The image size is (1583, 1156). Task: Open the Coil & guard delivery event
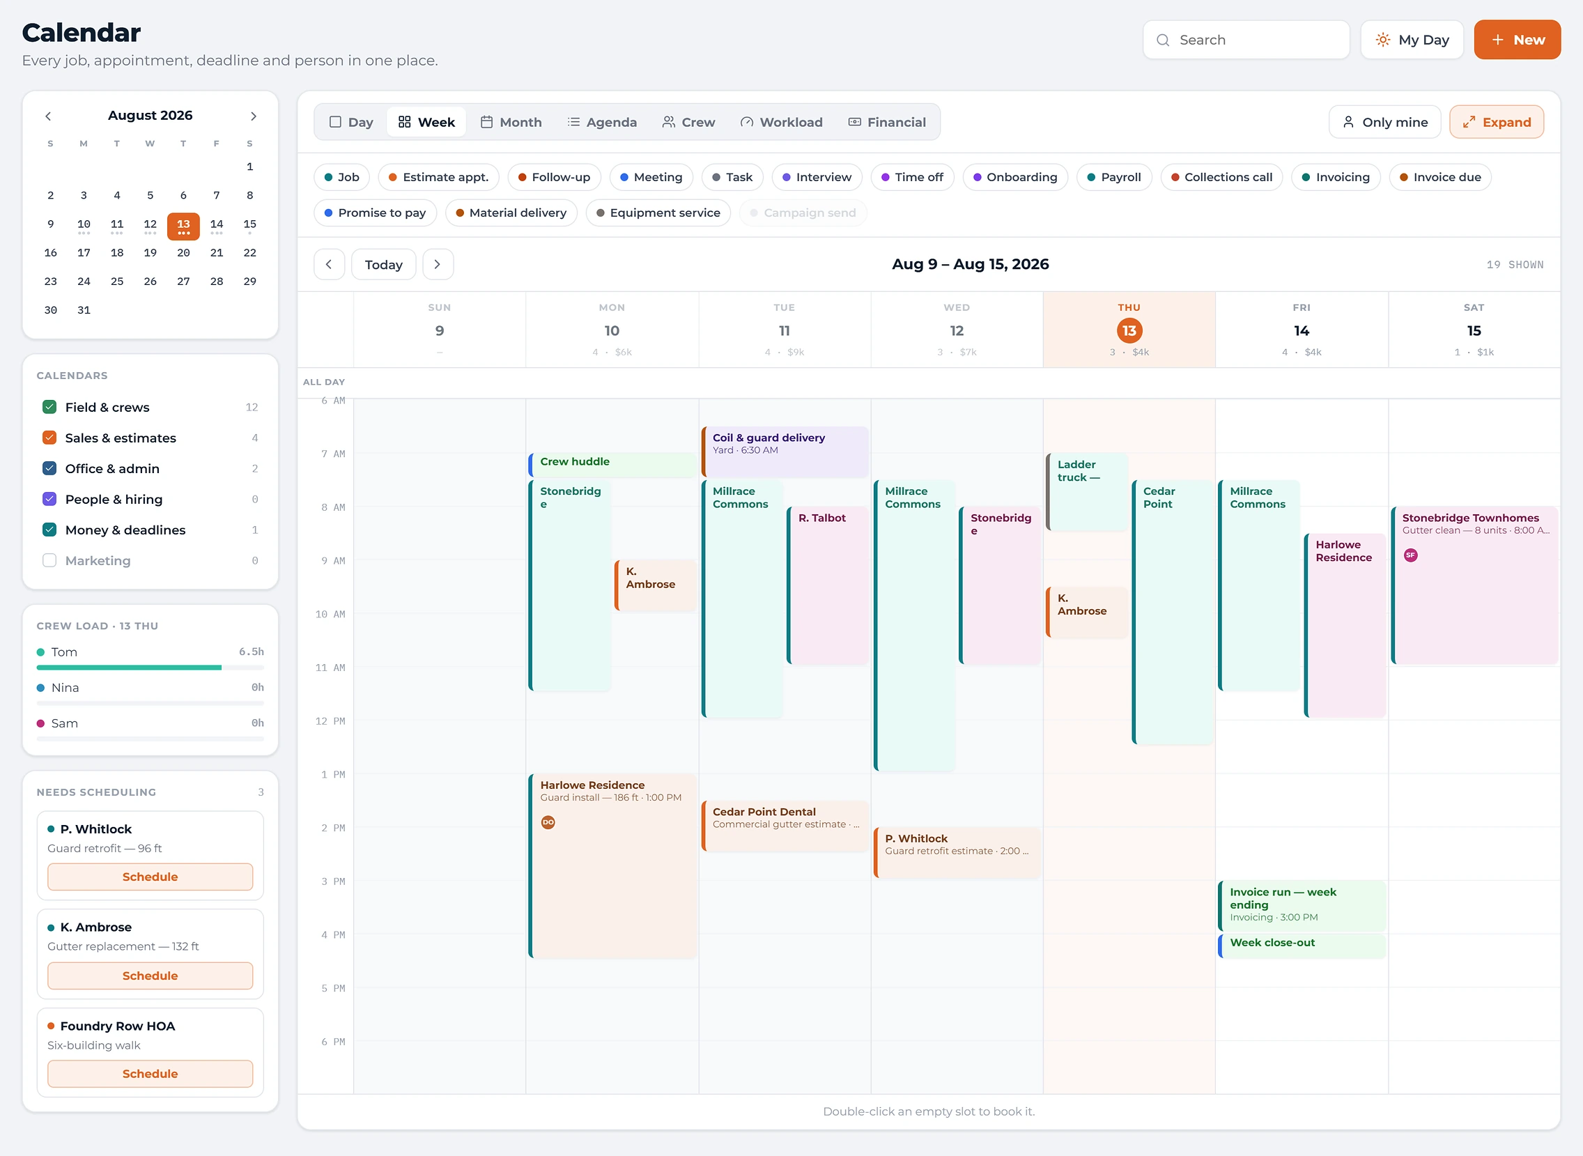785,452
